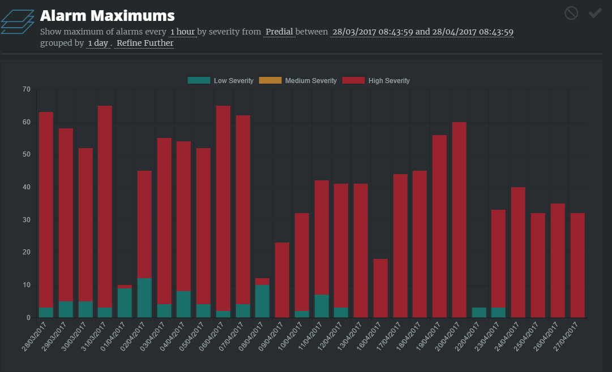Click the cancel circle-slash icon
Screen dimensions: 612x372
point(571,13)
